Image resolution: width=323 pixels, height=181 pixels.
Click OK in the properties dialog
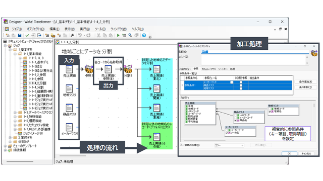[289, 153]
